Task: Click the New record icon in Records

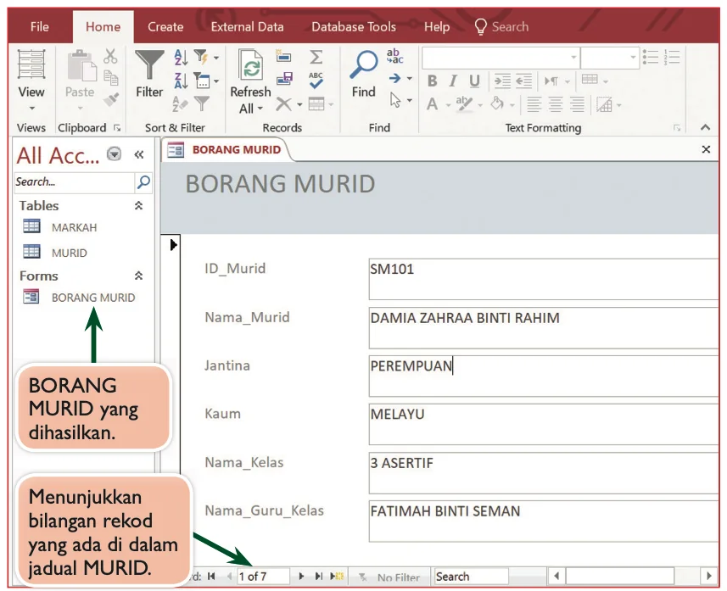Action: click(x=283, y=56)
